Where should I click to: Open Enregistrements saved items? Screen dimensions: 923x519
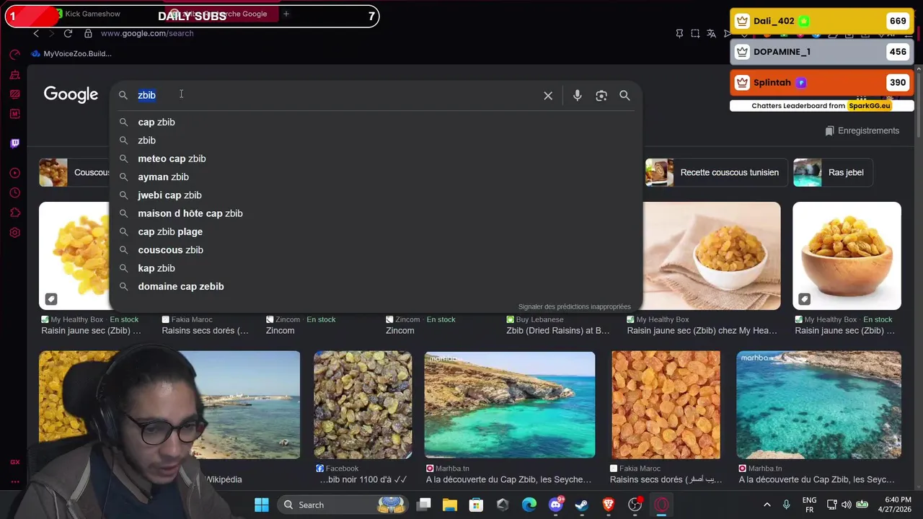coord(862,130)
